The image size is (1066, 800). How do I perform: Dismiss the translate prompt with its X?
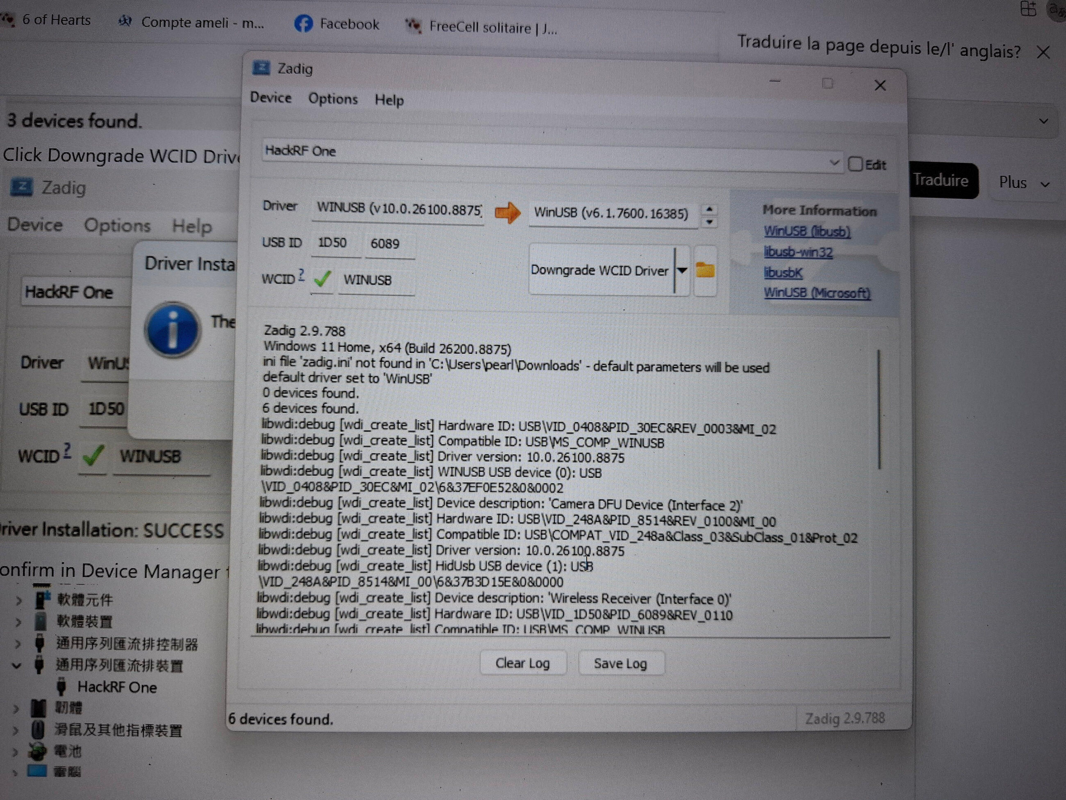(x=1043, y=52)
